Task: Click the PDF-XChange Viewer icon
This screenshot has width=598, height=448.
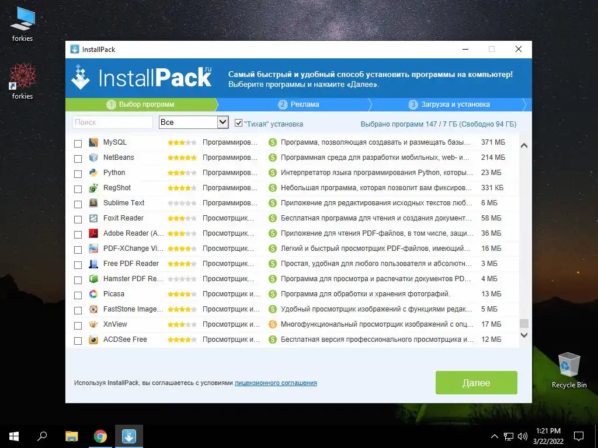Action: click(93, 249)
